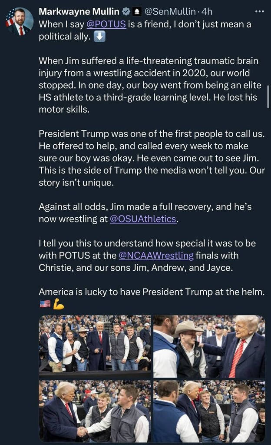Follow the @OSUAthletics mention link
The image size is (271, 445).
[144, 219]
